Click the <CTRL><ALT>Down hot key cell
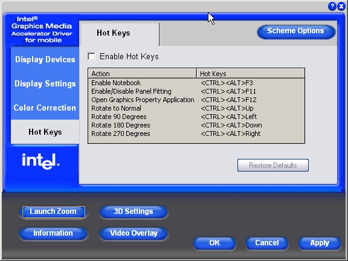 [x=231, y=125]
